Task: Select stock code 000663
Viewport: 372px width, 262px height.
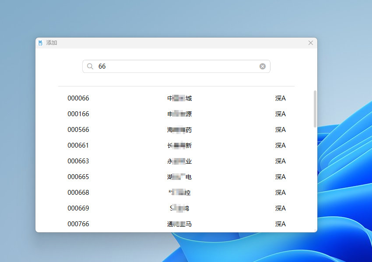Action: click(78, 161)
